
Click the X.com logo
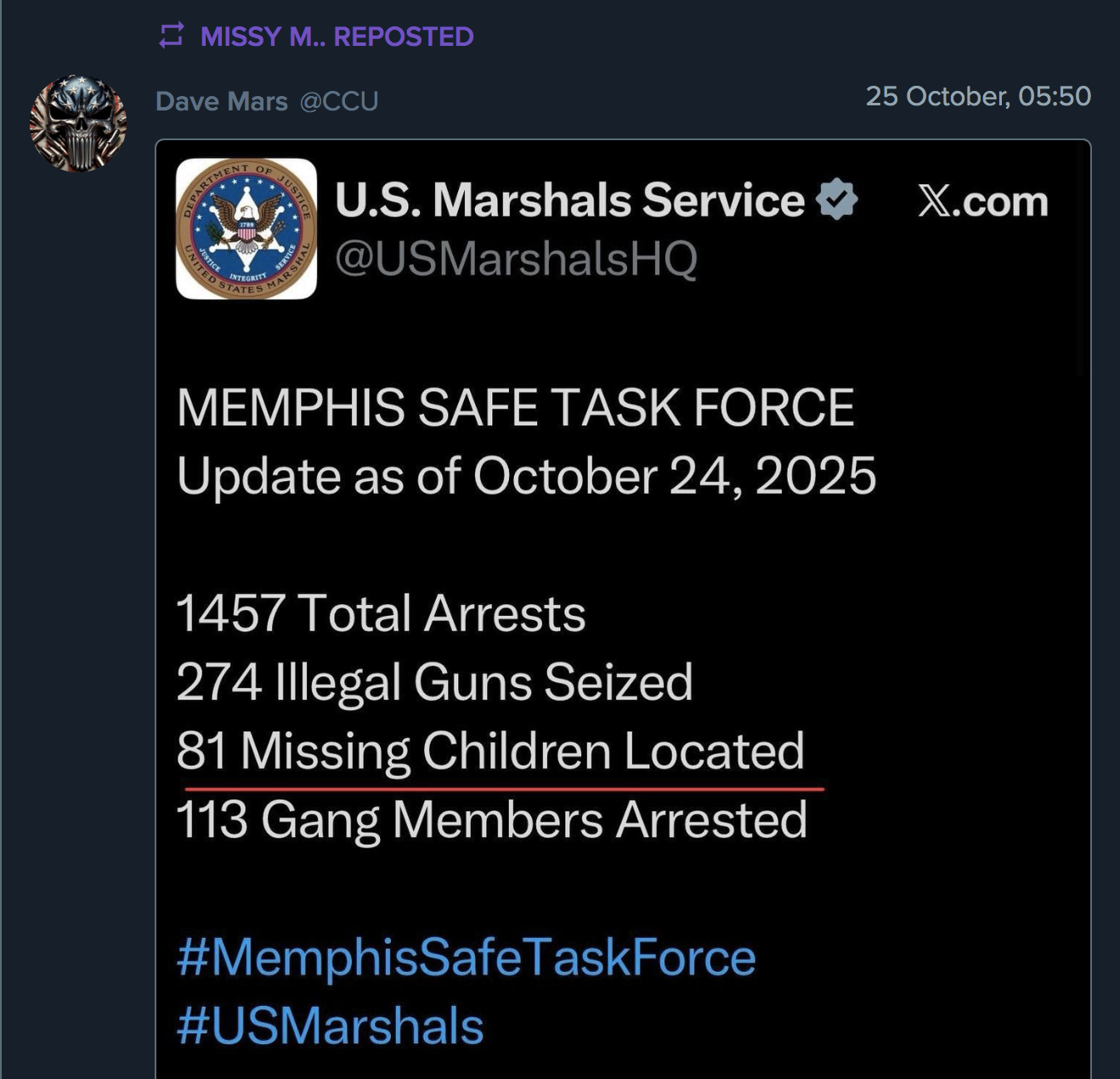click(x=982, y=201)
